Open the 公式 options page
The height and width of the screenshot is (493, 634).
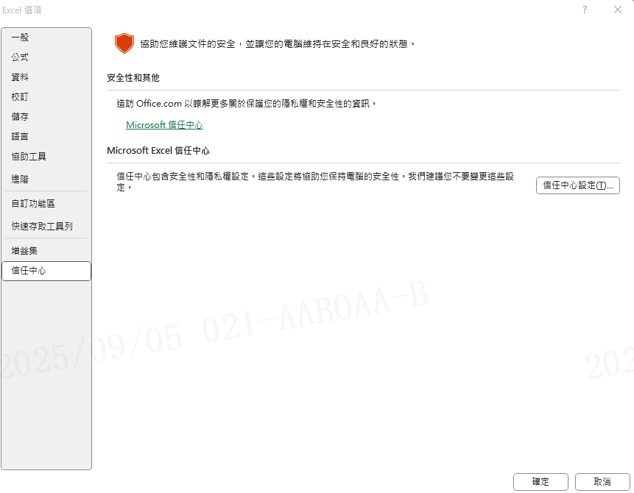(21, 57)
